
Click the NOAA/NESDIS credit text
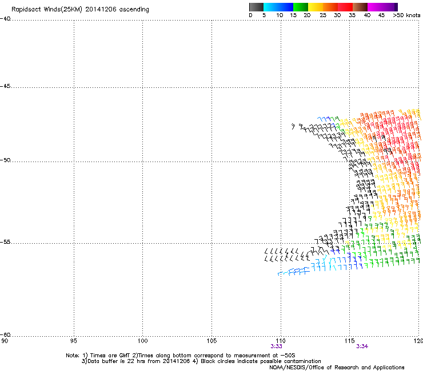(337, 368)
